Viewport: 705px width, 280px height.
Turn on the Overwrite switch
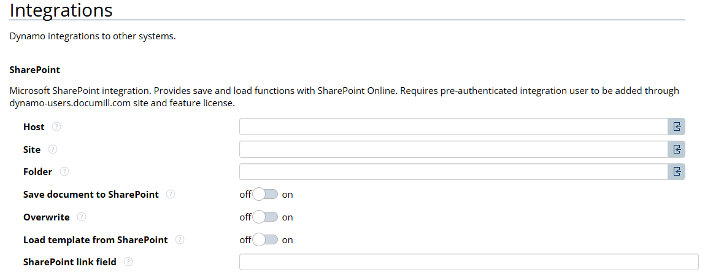pos(266,217)
